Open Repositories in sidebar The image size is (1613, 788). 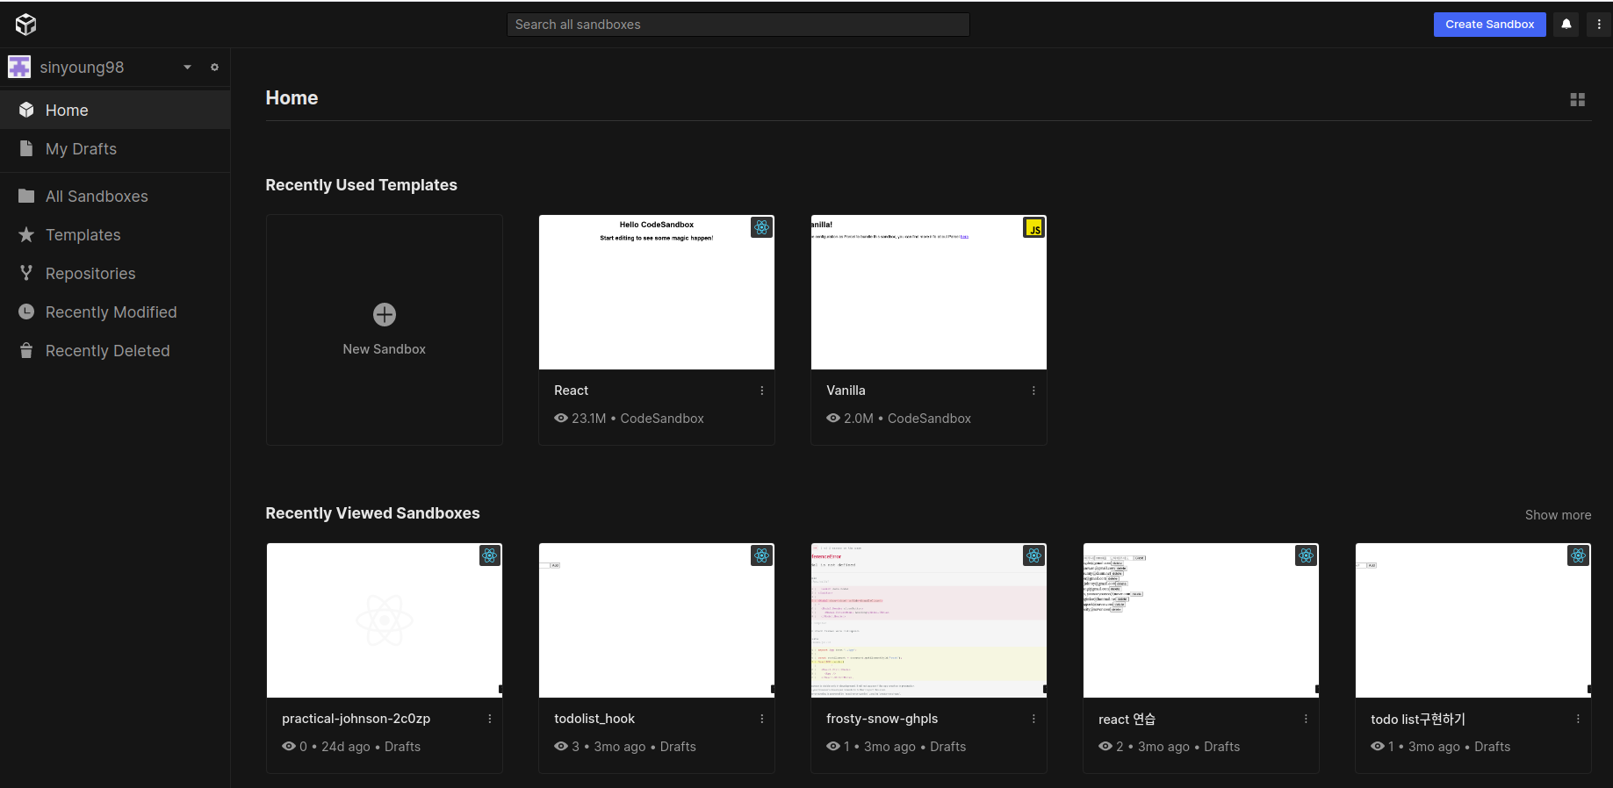115,273
